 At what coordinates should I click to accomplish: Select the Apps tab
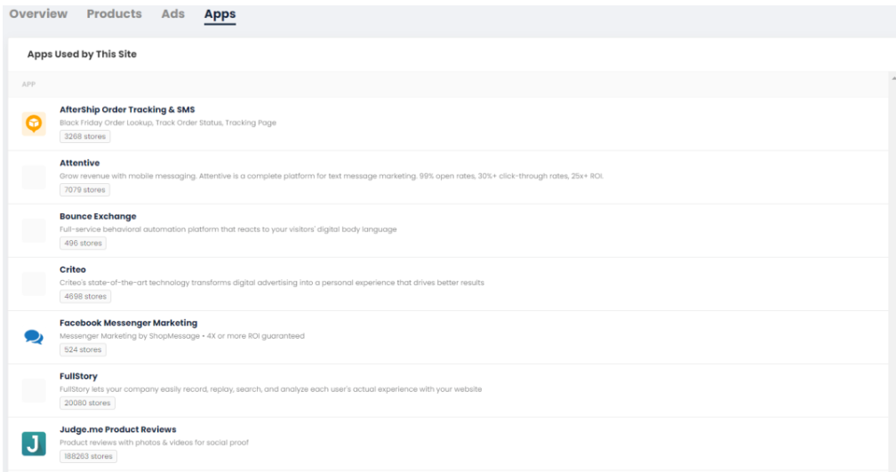pyautogui.click(x=220, y=14)
